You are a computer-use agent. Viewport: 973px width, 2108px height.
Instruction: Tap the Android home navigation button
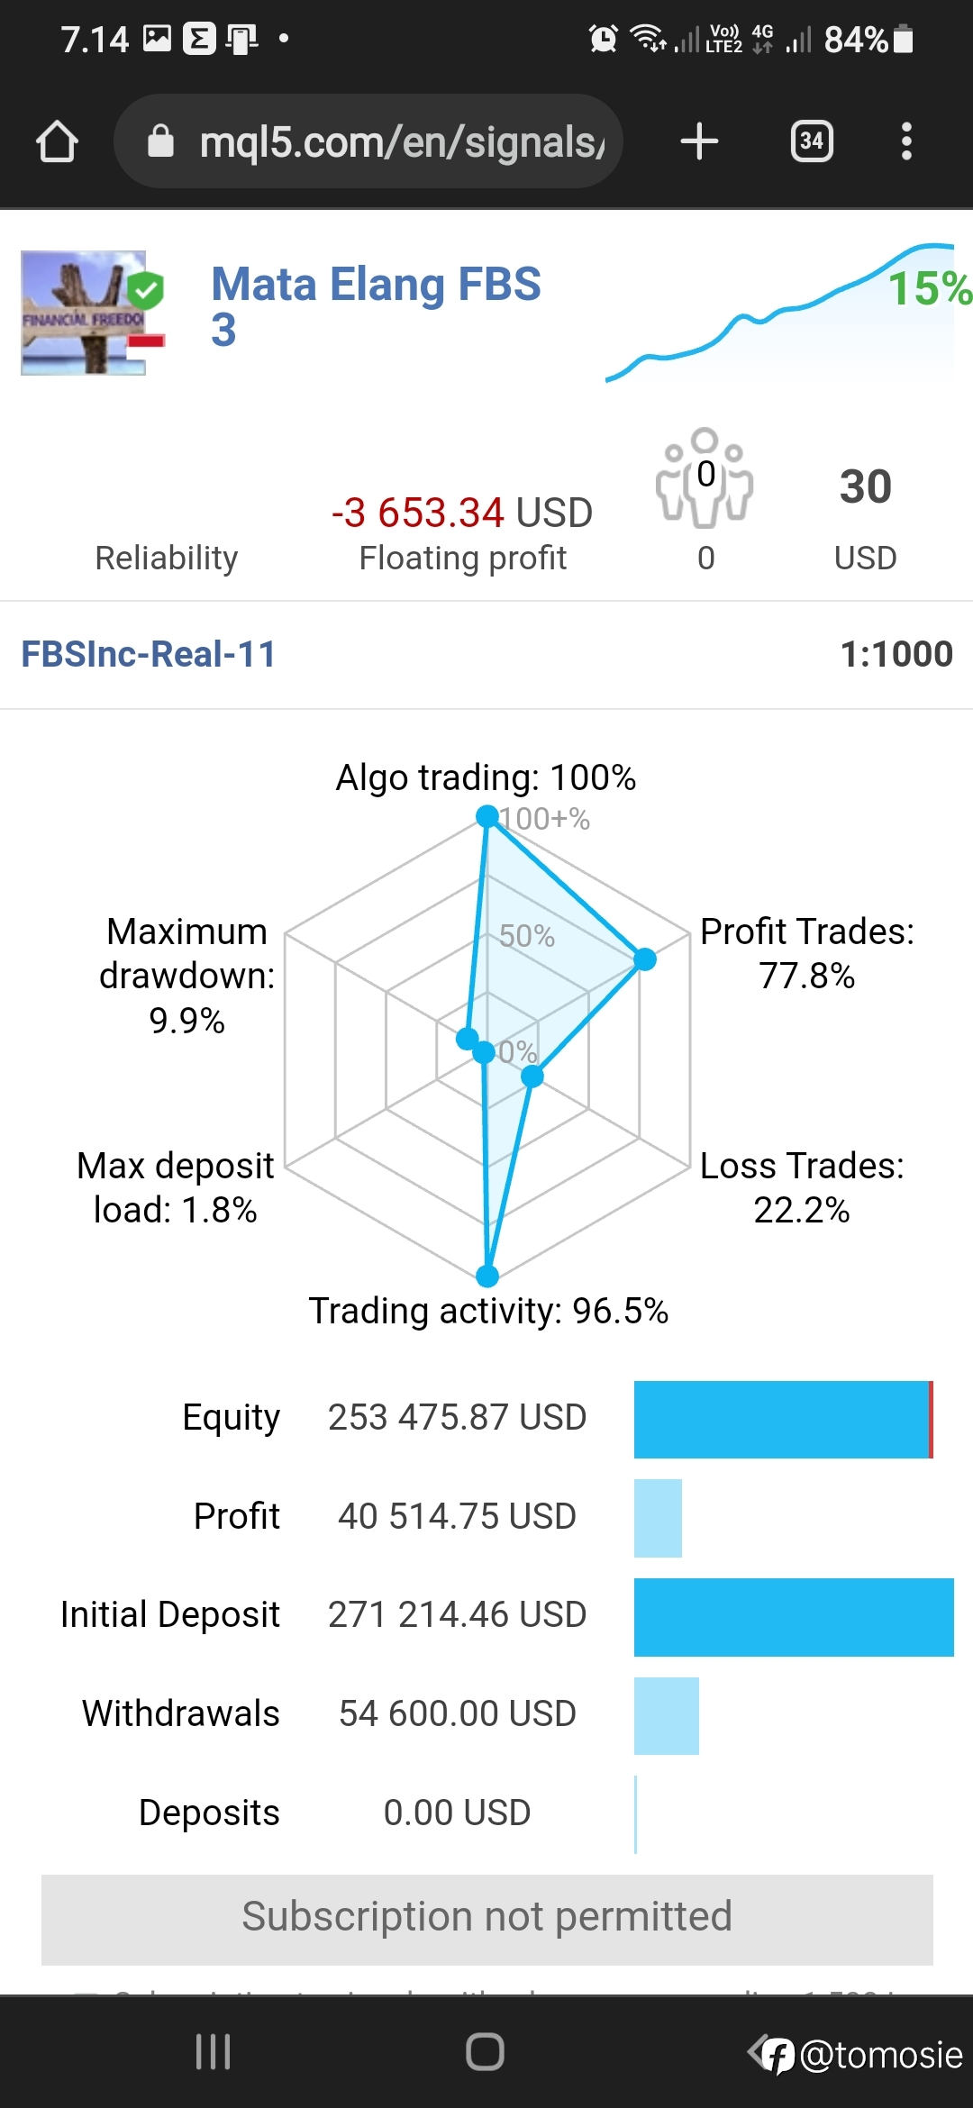tap(485, 2051)
